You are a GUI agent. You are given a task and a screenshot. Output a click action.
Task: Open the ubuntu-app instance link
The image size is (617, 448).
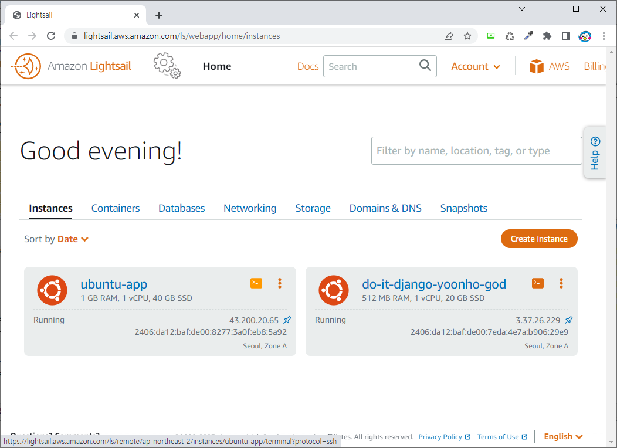click(114, 284)
